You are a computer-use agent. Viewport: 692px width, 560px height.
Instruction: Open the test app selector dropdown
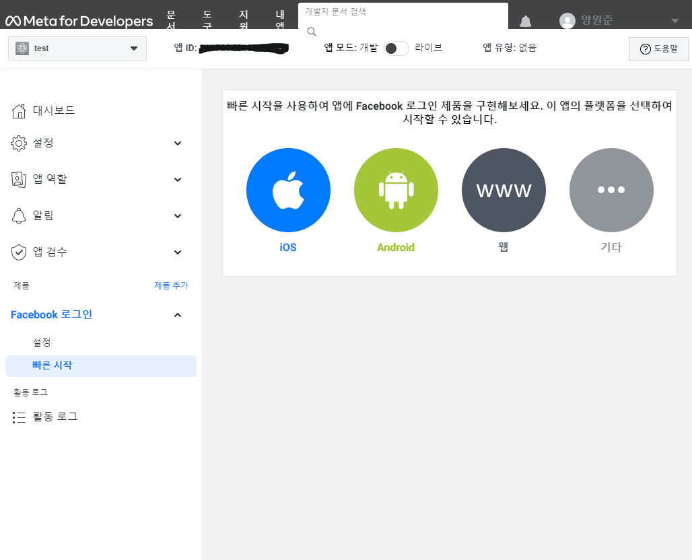[77, 48]
